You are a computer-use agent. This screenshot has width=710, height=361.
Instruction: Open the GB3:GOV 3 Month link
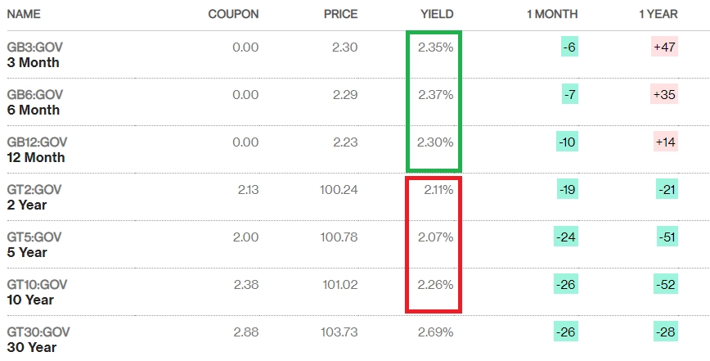pos(33,54)
